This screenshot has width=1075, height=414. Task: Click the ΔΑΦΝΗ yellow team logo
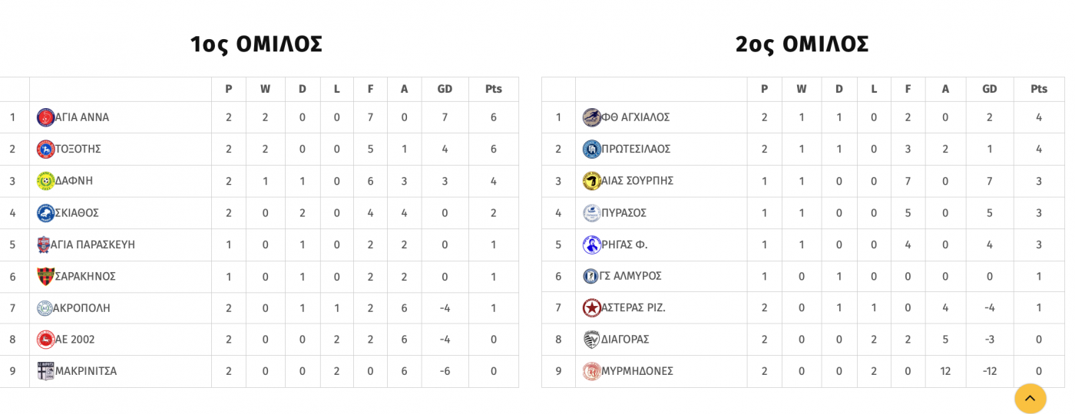pos(45,181)
